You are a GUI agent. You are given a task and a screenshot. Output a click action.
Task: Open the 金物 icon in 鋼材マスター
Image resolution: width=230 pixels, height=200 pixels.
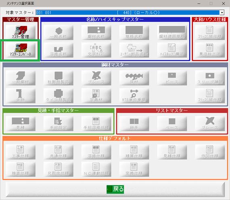[21, 96]
